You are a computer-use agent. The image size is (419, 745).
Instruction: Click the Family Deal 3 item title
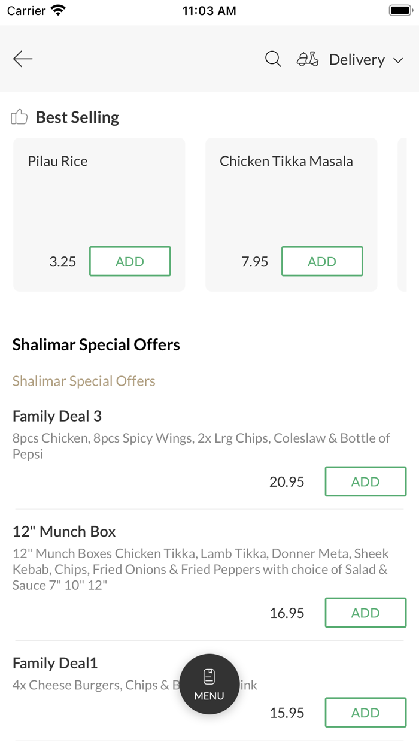[x=57, y=416]
